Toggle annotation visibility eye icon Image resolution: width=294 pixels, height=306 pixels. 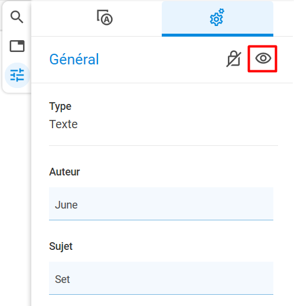(x=263, y=58)
